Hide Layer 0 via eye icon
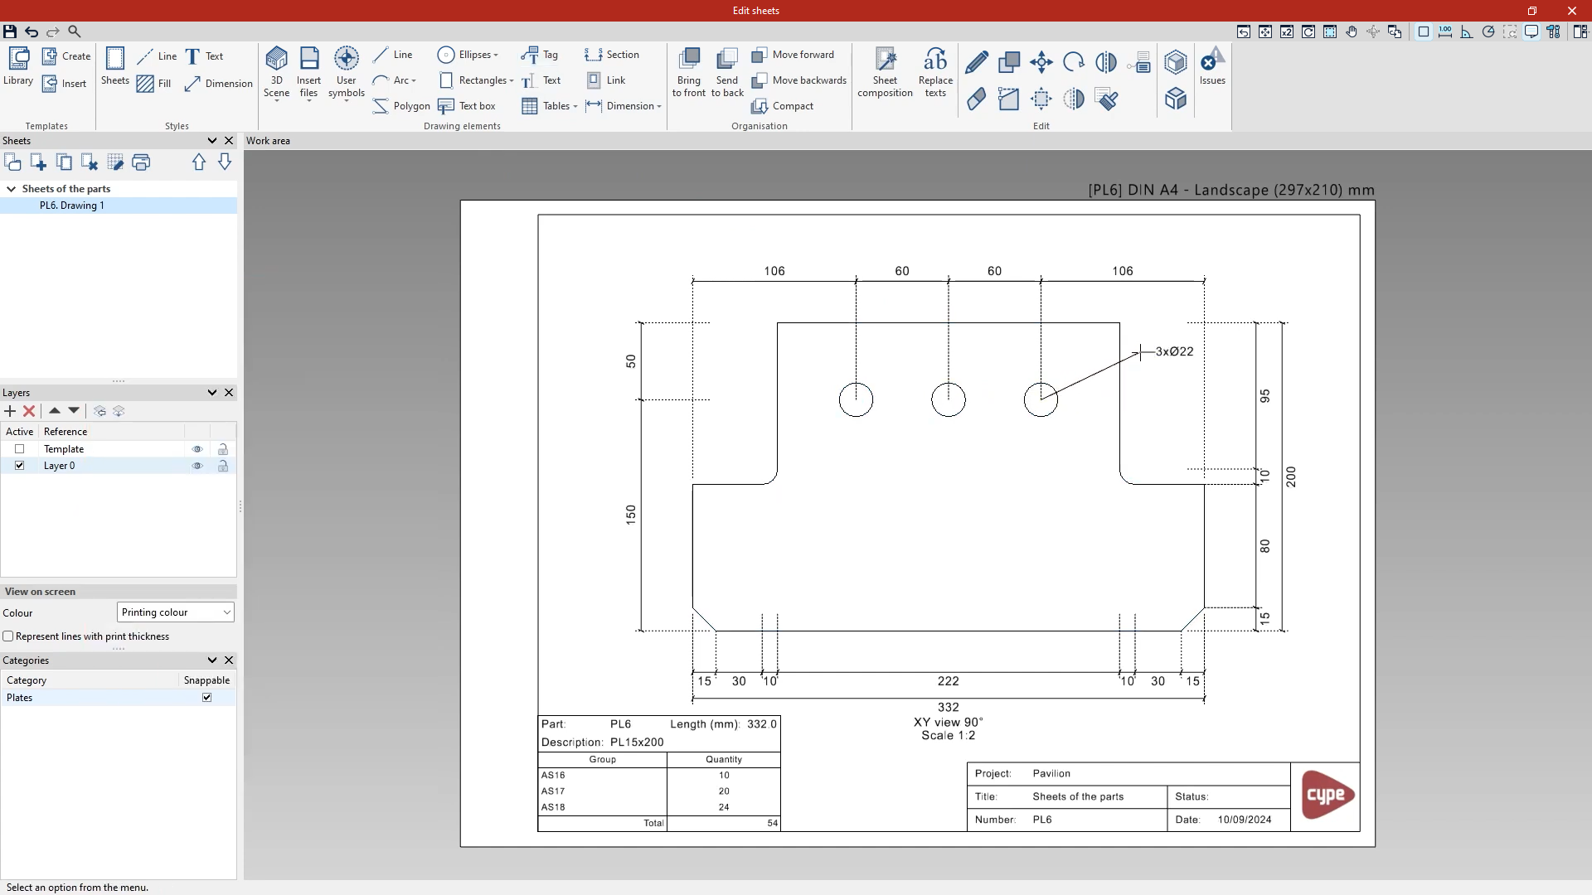The image size is (1592, 895). coord(197,466)
